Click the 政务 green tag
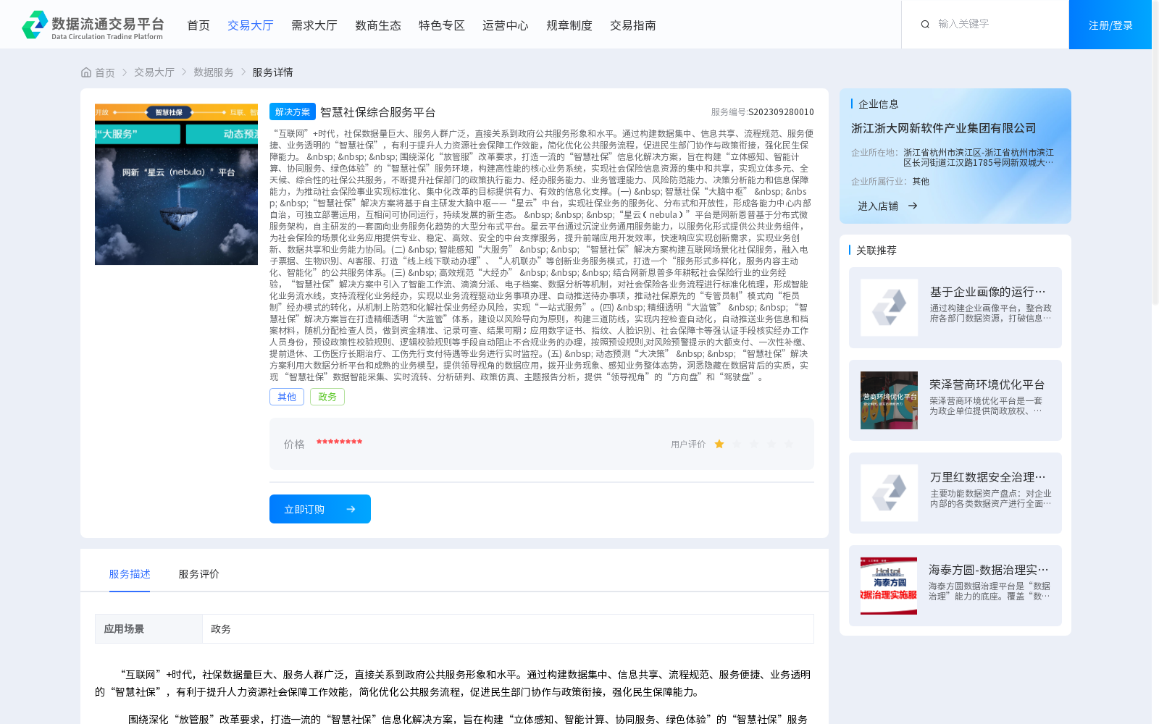 click(x=327, y=397)
